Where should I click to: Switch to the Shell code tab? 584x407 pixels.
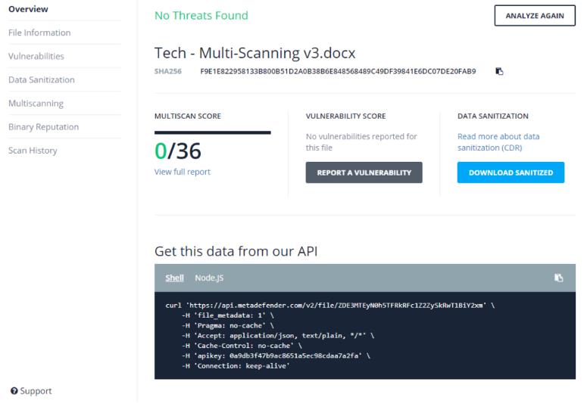coord(174,278)
